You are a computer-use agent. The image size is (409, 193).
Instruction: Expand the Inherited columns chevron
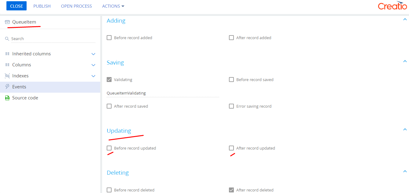(x=94, y=54)
